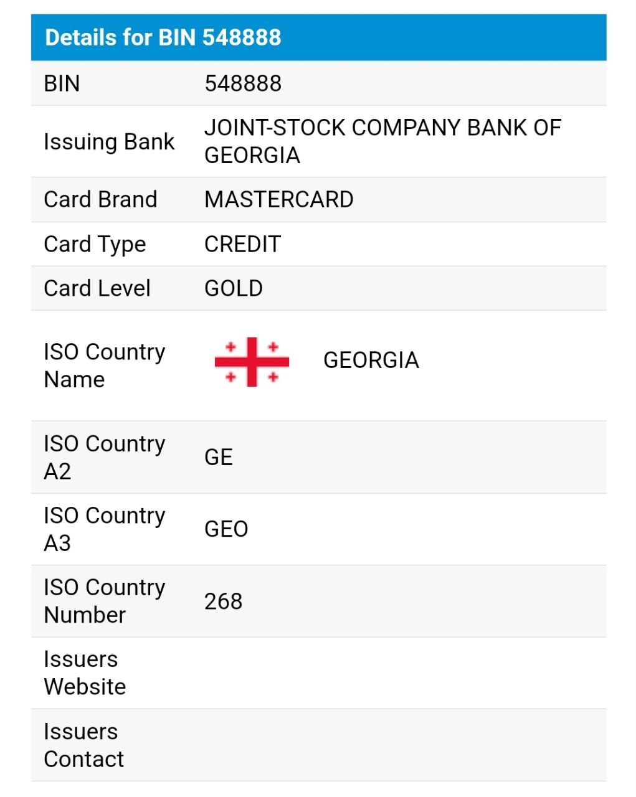Click the BIN value 548888

[x=243, y=83]
